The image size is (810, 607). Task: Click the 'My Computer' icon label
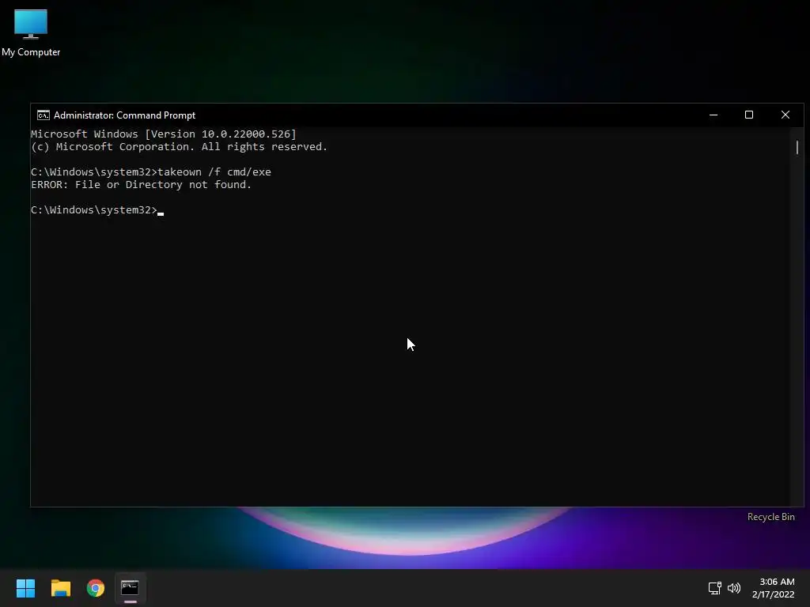click(x=31, y=52)
